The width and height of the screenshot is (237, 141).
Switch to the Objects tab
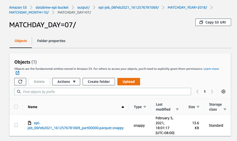pos(21,41)
